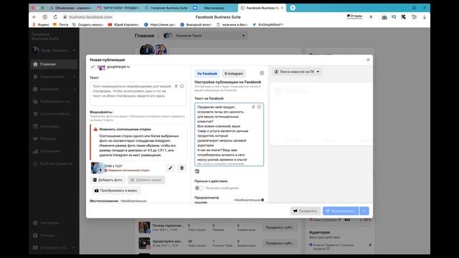Click the Добавить фото button
Screen dimensions: 459x258
[x=108, y=180]
